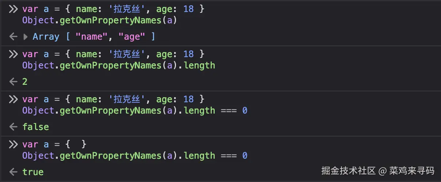Screen dimensions: 441x182
Task: Click the false output value
Action: point(35,127)
